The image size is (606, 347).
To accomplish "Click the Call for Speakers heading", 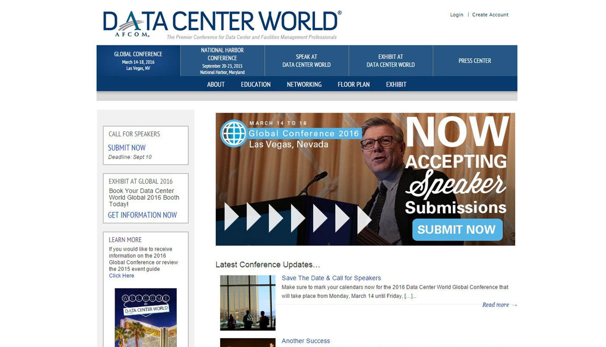I will tap(134, 134).
